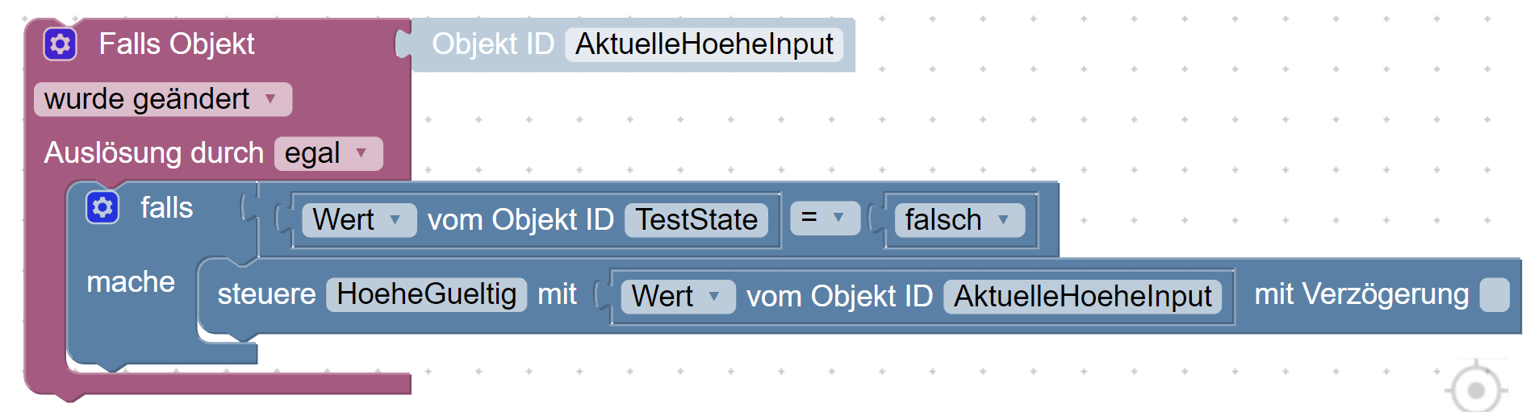Select the 'Falls Objekt' block label
Screen dimensions: 1534x412
click(177, 44)
